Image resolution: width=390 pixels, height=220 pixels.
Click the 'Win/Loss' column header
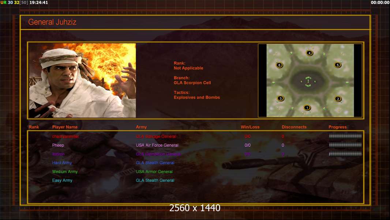250,127
